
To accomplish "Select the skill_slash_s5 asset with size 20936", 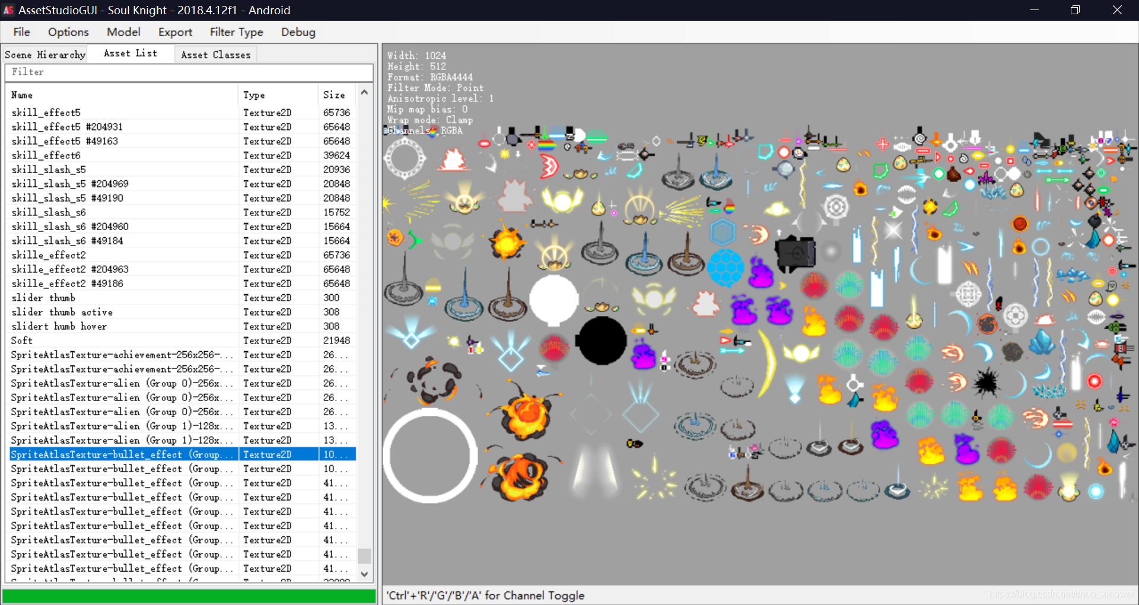I will pyautogui.click(x=183, y=170).
